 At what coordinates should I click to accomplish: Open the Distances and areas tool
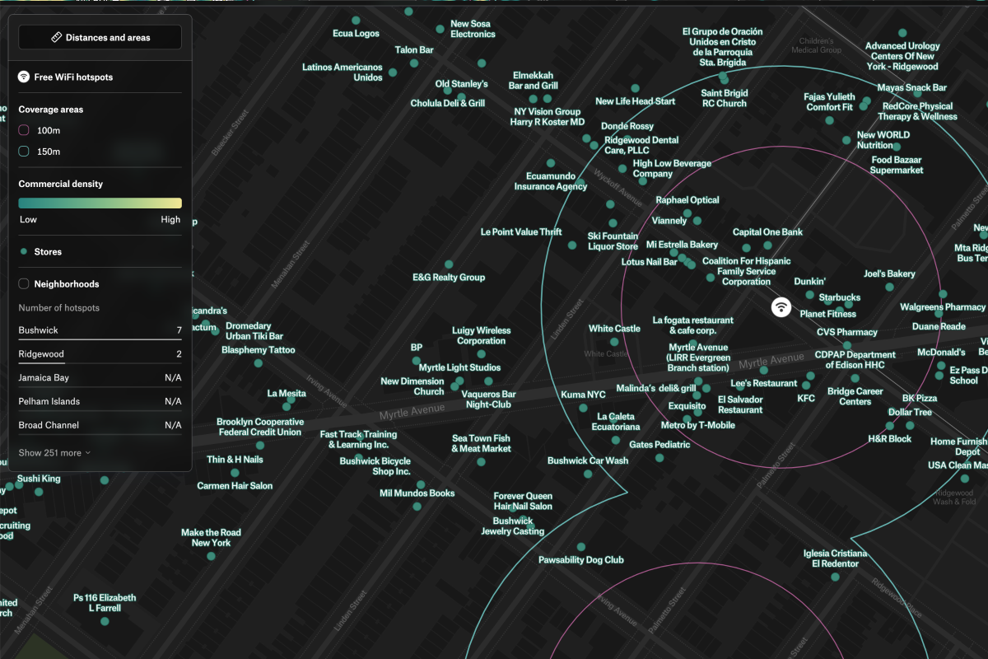(100, 38)
